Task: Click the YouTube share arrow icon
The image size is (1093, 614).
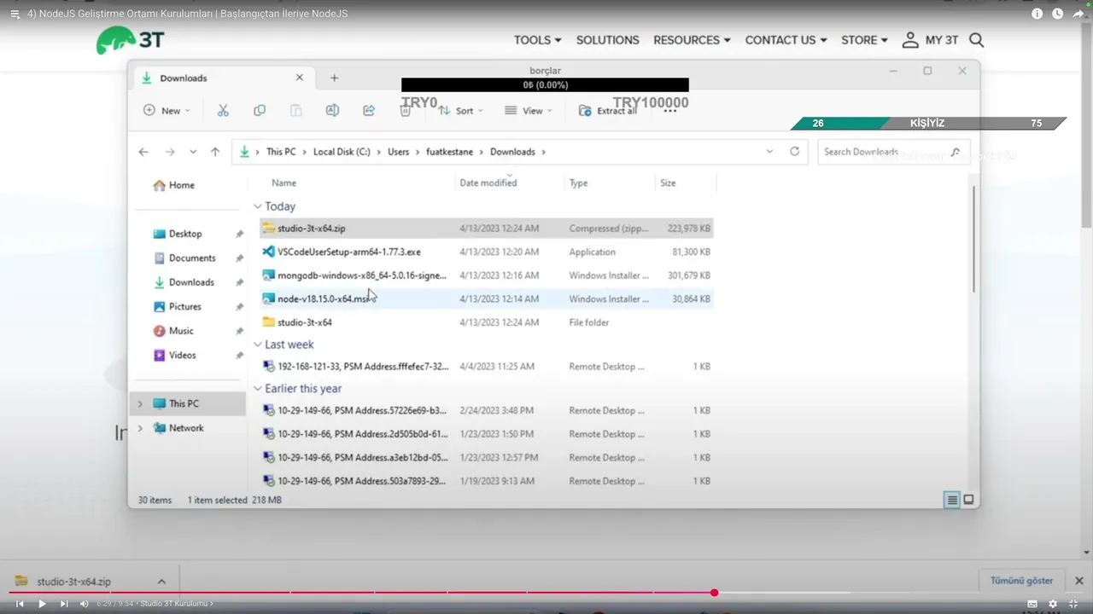Action: [1078, 14]
